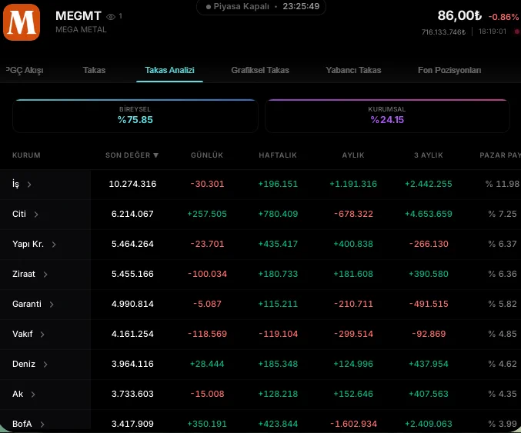Sort table by AYLIK header

[x=353, y=155]
